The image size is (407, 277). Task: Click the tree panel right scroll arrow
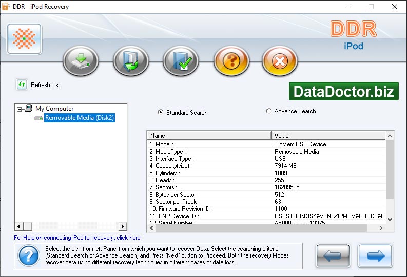coord(123,226)
